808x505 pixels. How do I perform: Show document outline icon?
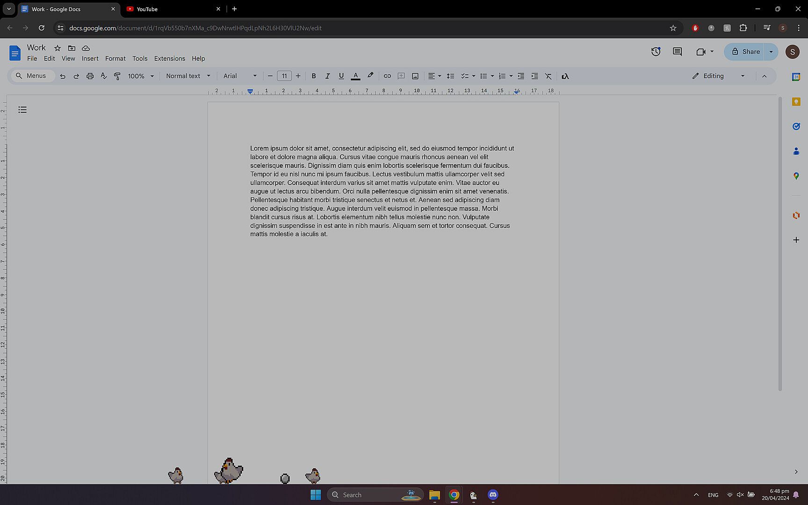pos(22,110)
